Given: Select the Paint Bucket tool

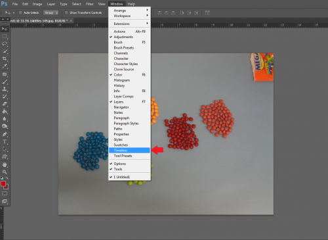Looking at the screenshot, I should (5, 111).
